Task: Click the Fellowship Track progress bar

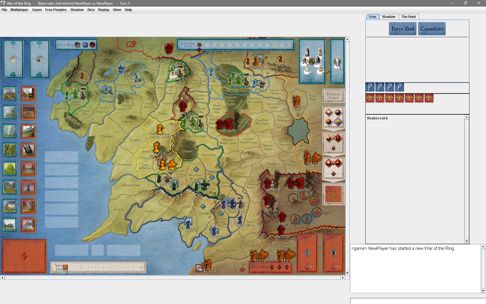Action: 236,45
